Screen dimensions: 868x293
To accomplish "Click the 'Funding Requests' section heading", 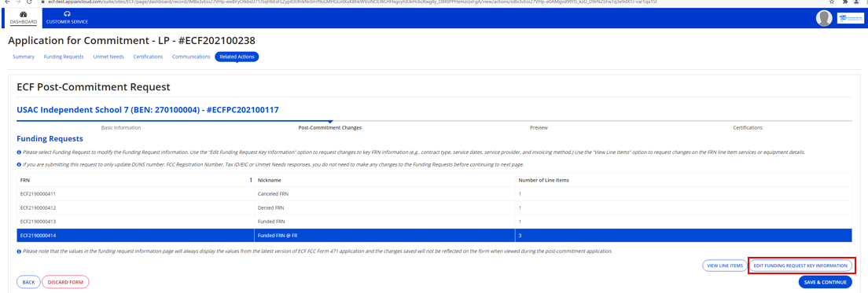I will tap(50, 139).
